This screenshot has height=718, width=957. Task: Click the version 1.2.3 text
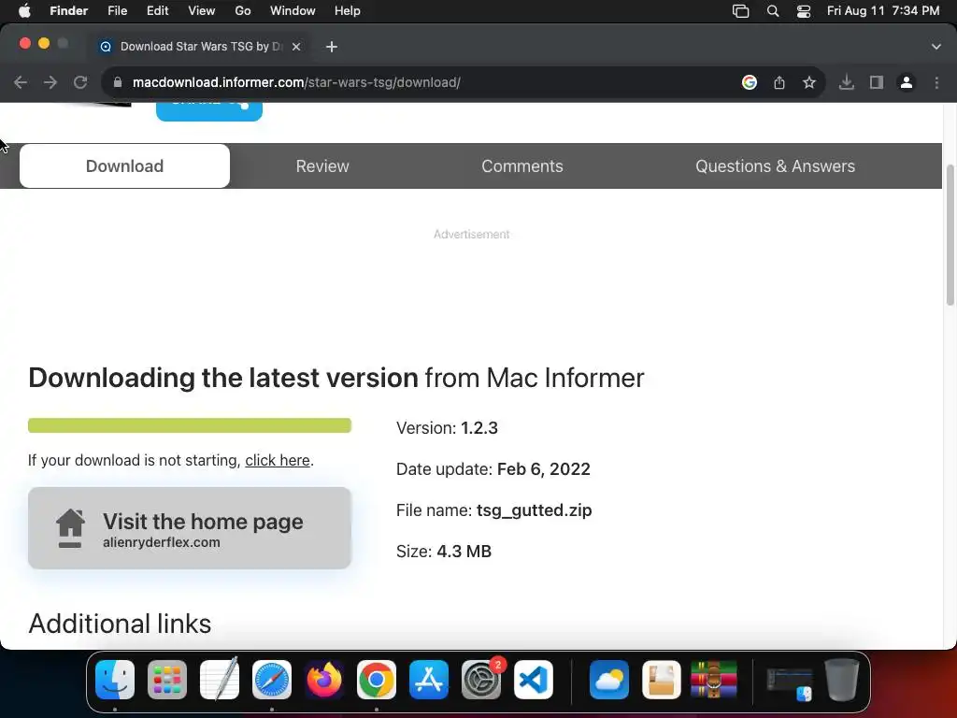click(x=479, y=428)
